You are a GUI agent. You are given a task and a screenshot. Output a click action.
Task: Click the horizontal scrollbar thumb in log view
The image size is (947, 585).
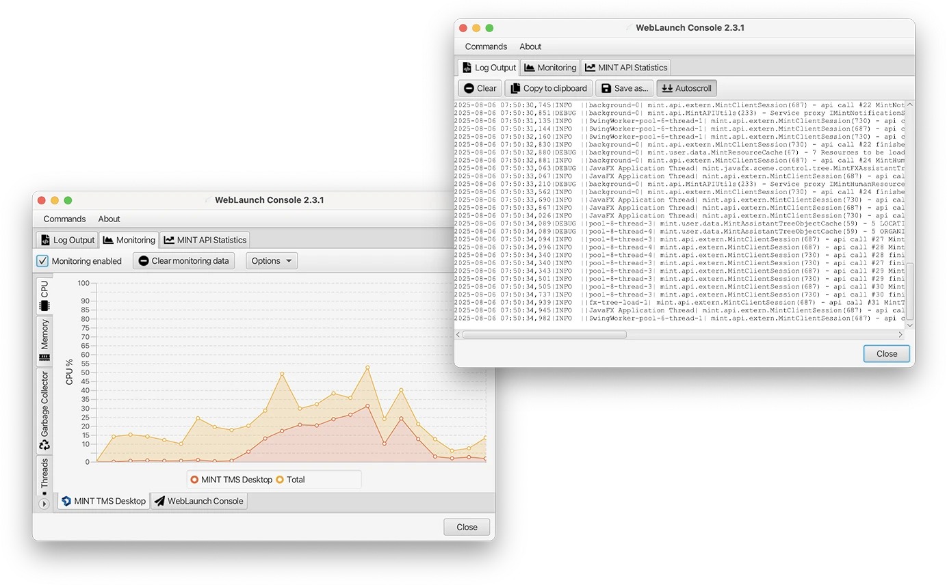544,334
